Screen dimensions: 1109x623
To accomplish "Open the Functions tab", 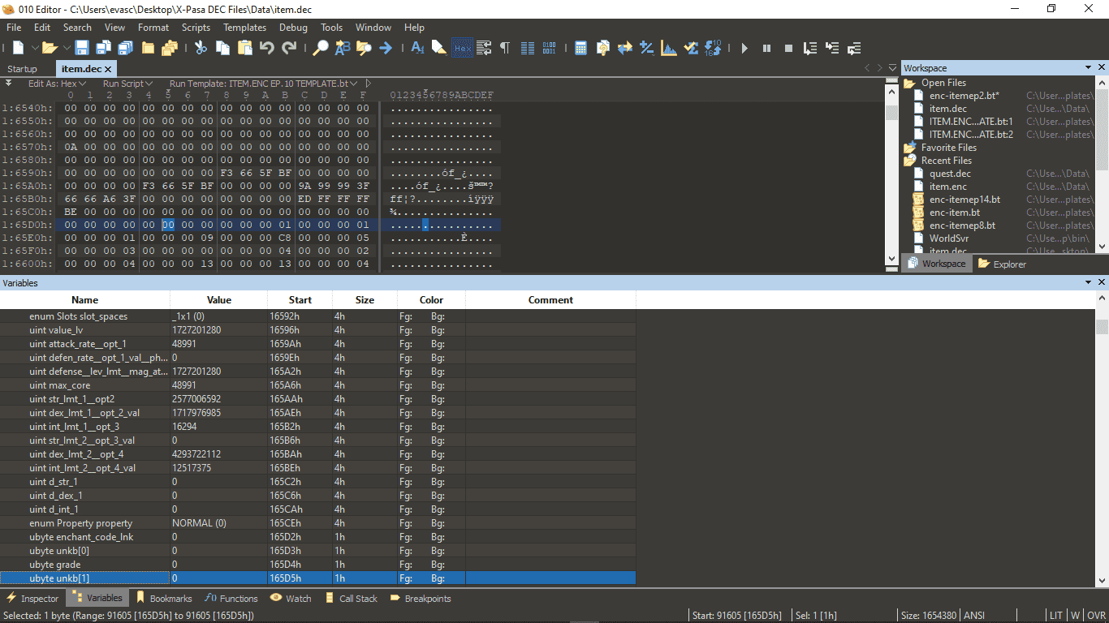I will [x=231, y=599].
